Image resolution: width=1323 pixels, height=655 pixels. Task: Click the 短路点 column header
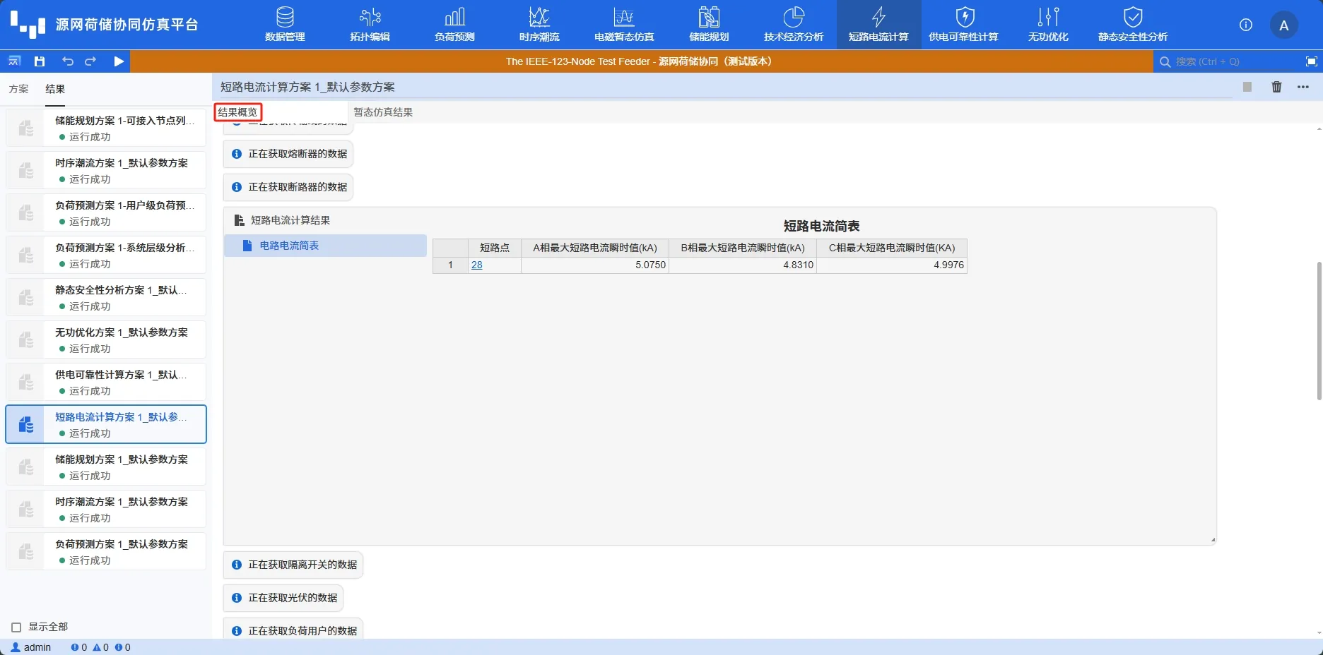[495, 248]
